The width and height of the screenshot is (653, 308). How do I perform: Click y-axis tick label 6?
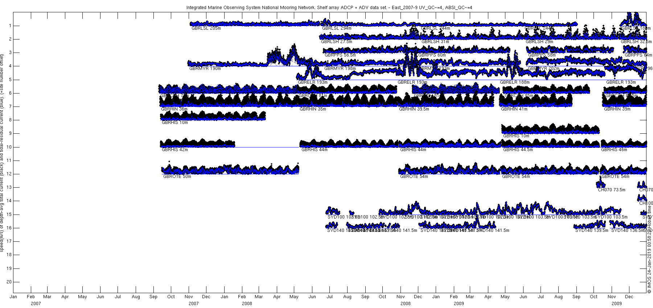tap(9, 93)
